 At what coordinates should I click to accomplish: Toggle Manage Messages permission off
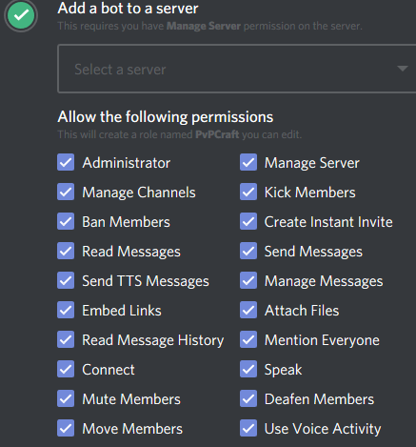248,280
